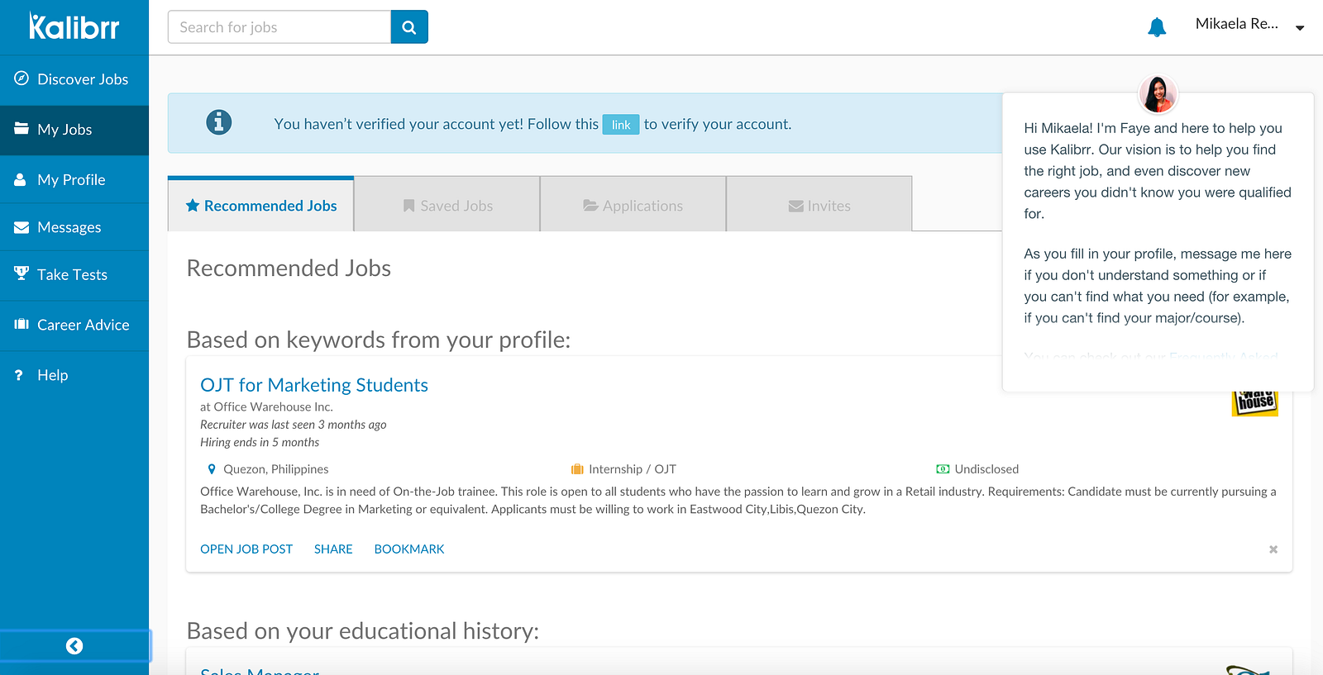This screenshot has height=675, width=1323.
Task: Click the Office Warehouse company logo
Action: [x=1255, y=402]
